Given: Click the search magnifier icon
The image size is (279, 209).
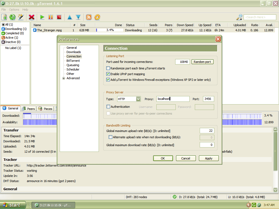Looking at the screenshot, I should (239, 17).
